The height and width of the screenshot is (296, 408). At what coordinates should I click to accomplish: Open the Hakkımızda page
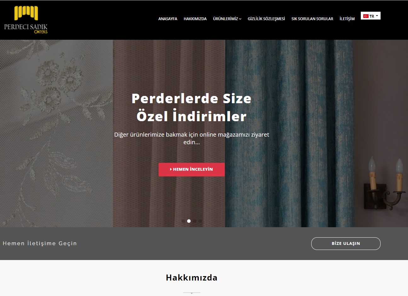coord(195,19)
